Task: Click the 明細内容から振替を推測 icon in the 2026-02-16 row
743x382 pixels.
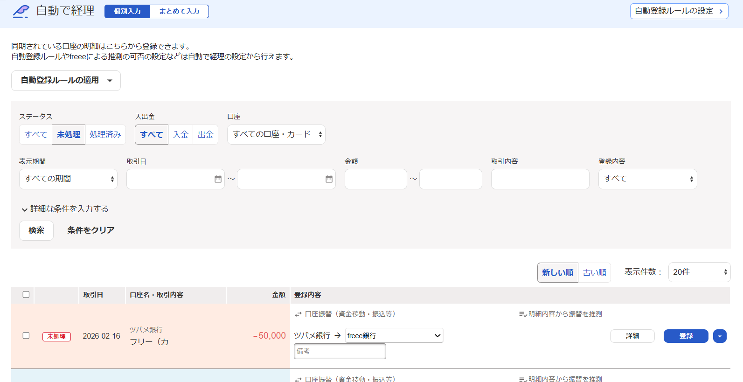Action: (523, 314)
